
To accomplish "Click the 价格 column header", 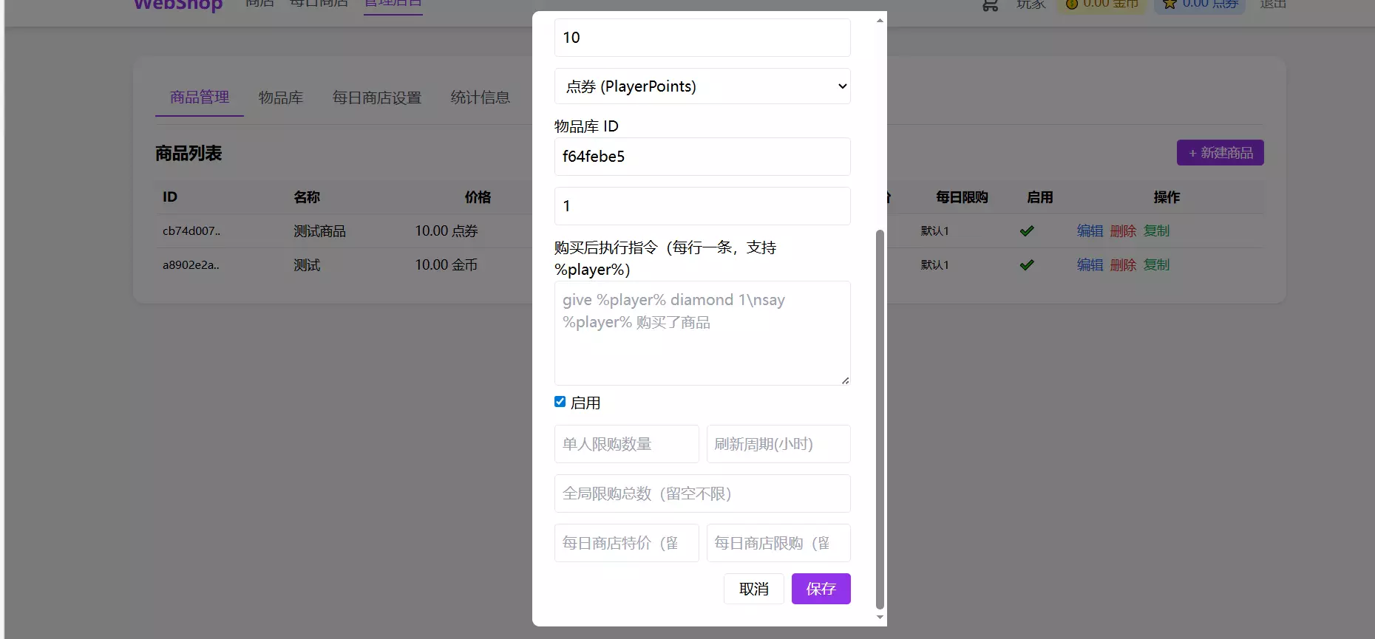I will click(x=478, y=197).
